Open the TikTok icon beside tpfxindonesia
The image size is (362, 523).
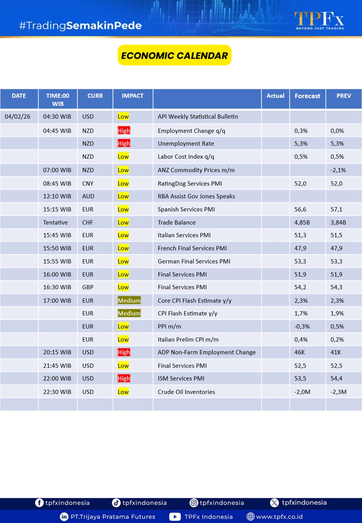point(116,503)
